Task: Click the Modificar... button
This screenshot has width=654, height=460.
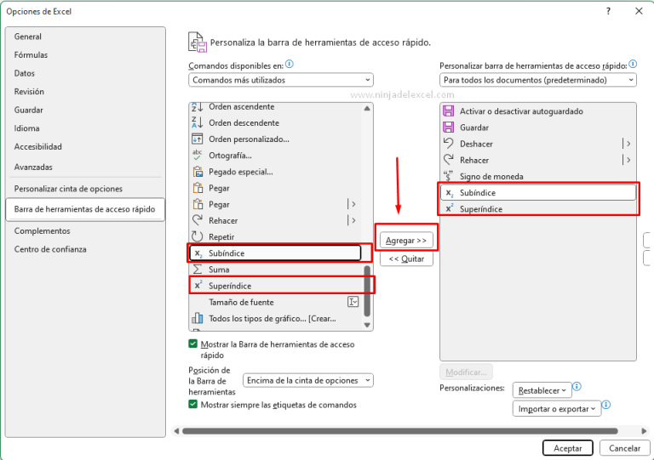Action: click(466, 372)
